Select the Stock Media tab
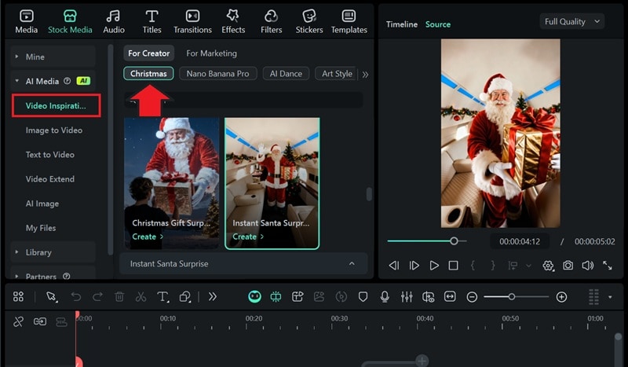Screen dimensions: 628x367 70,22
